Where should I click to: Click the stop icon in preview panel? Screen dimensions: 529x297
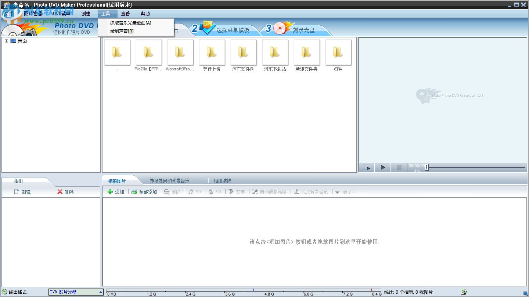click(399, 167)
